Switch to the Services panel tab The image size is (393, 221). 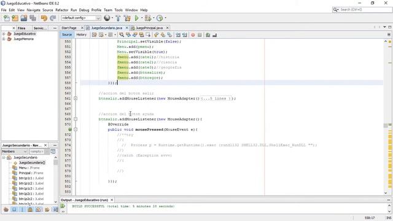pyautogui.click(x=40, y=28)
